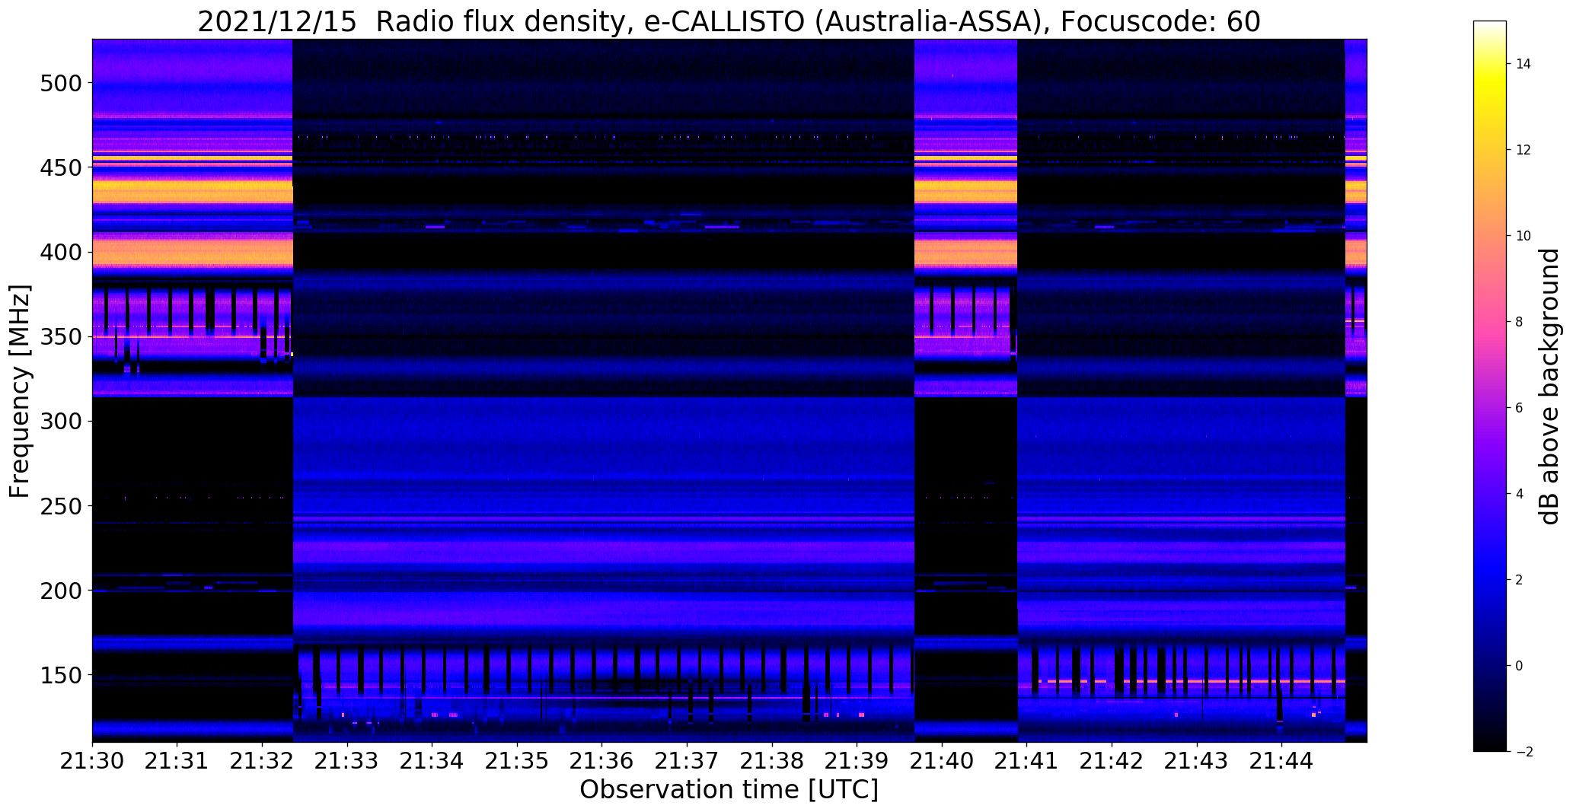Click the 21:44 time tick label

click(1282, 761)
